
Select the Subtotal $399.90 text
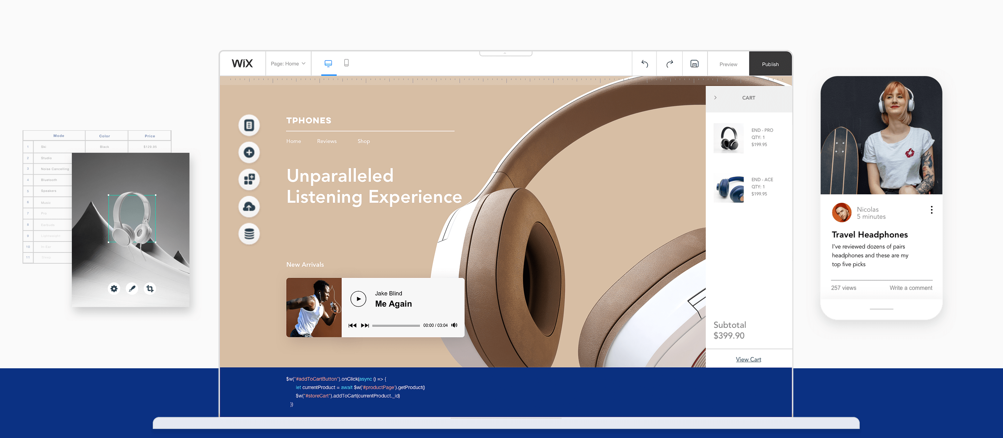coord(730,330)
